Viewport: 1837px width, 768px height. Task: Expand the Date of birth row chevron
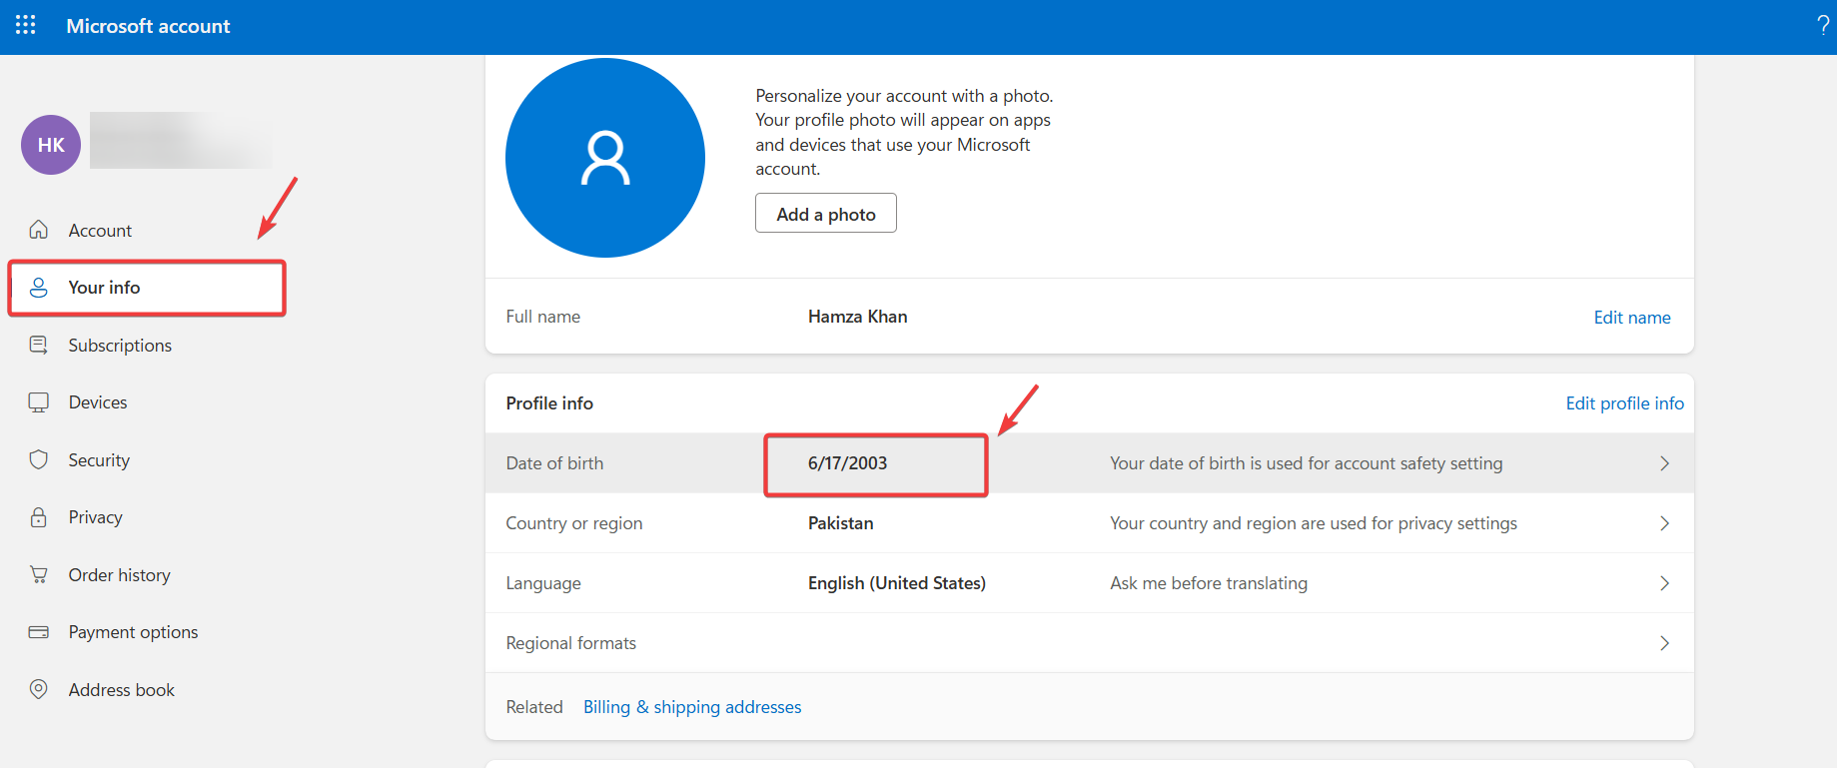click(x=1664, y=463)
